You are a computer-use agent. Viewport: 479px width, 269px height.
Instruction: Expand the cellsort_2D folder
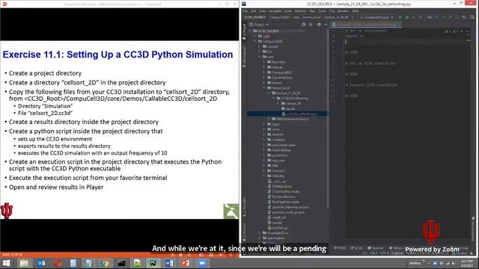(278, 103)
